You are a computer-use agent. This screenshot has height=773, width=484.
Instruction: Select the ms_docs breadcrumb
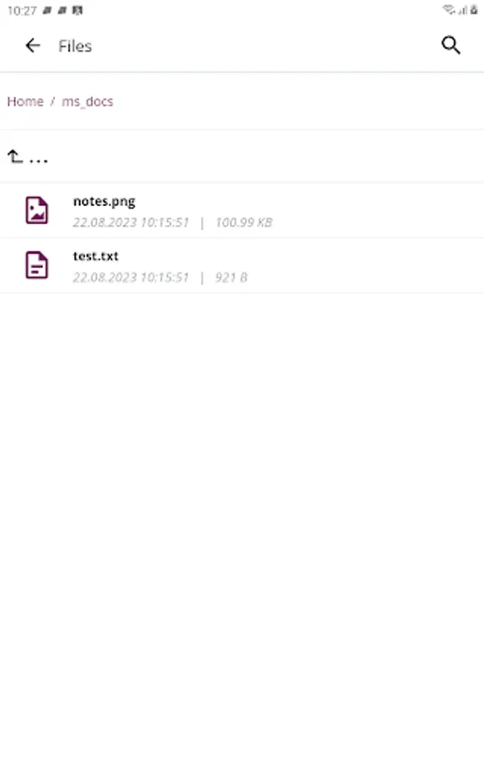coord(88,101)
